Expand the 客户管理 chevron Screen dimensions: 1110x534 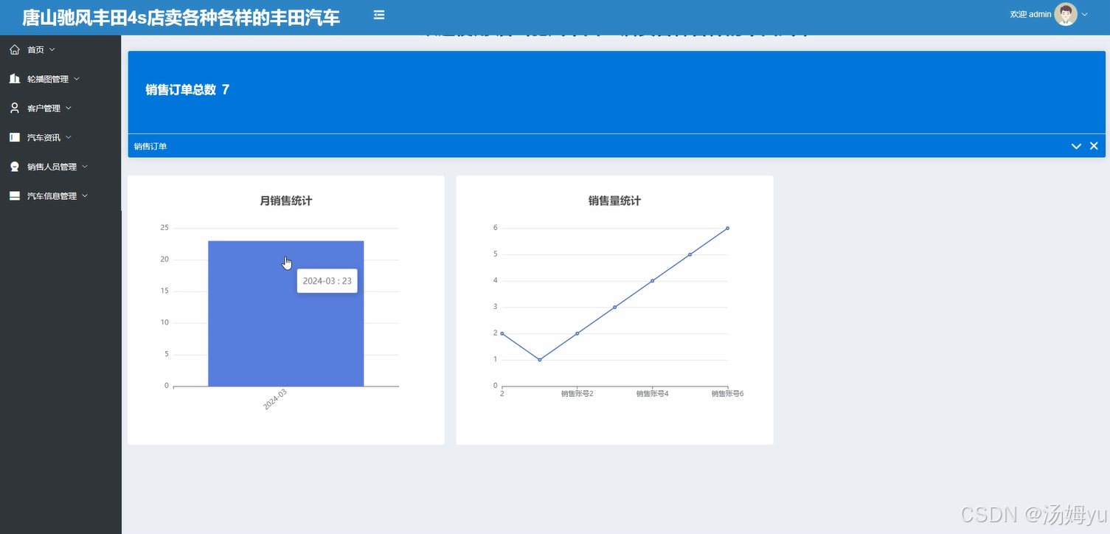pyautogui.click(x=69, y=108)
